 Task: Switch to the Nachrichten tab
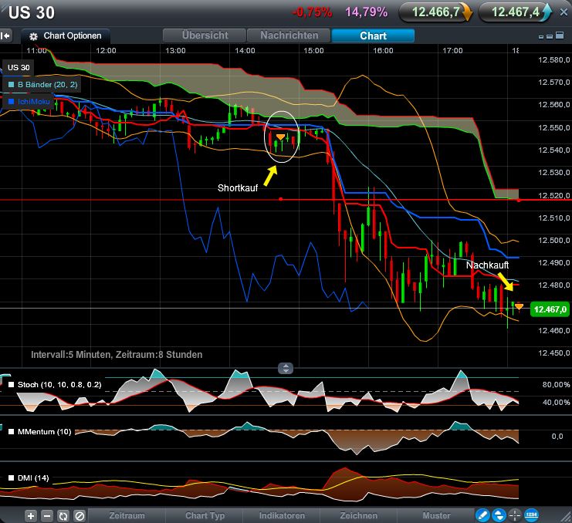[289, 35]
